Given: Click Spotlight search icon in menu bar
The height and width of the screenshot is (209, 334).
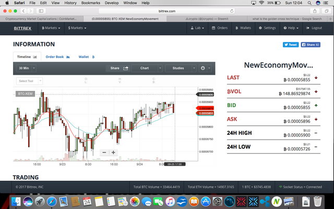Looking at the screenshot, I should click(309, 3).
